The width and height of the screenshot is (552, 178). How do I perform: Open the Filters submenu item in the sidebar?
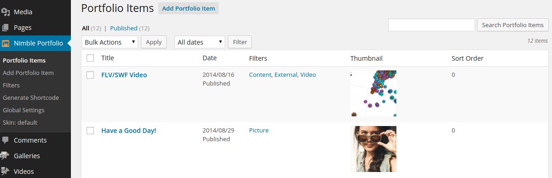11,85
